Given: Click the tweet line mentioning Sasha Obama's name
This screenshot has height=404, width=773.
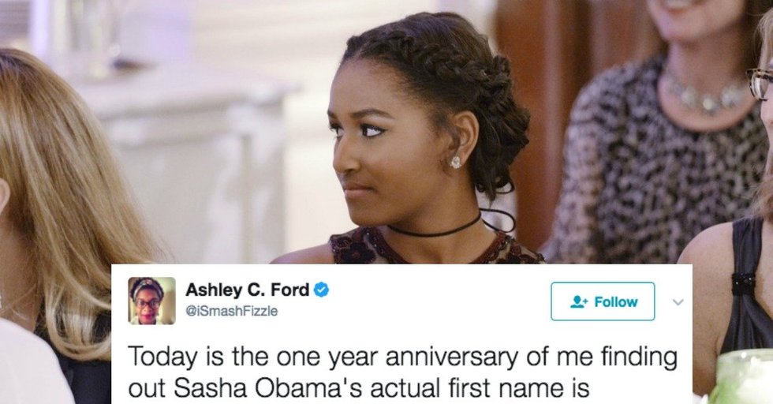Looking at the screenshot, I should [359, 389].
